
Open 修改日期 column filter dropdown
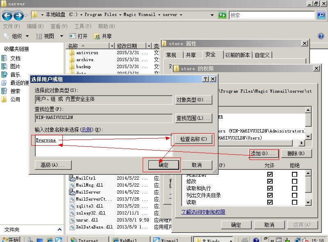(149, 46)
